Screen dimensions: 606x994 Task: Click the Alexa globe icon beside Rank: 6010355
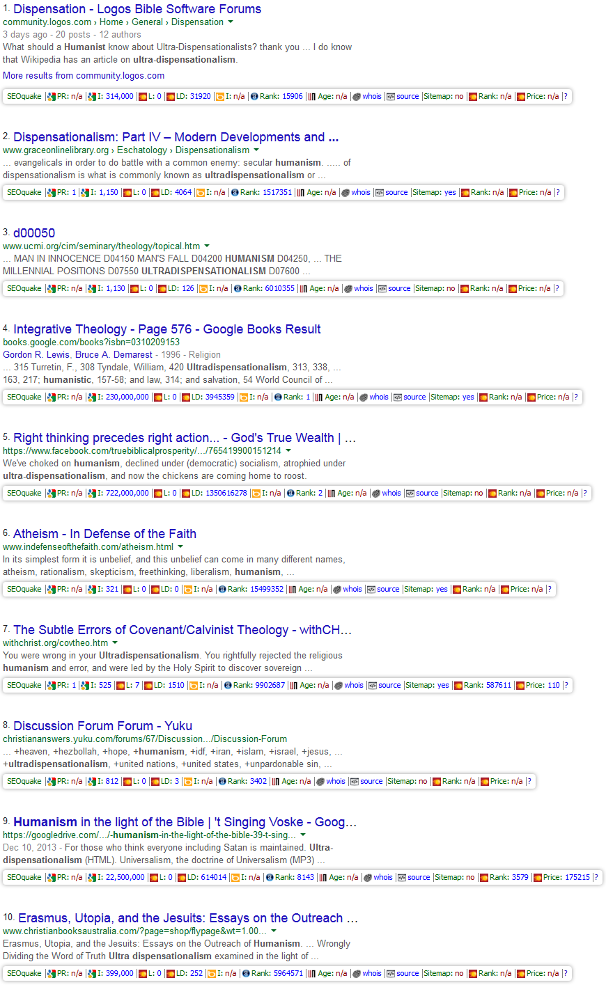(238, 289)
